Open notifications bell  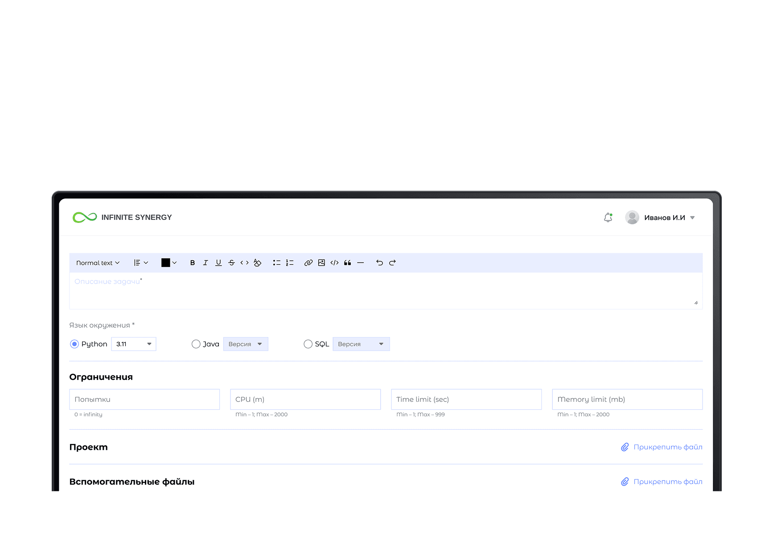click(x=608, y=218)
